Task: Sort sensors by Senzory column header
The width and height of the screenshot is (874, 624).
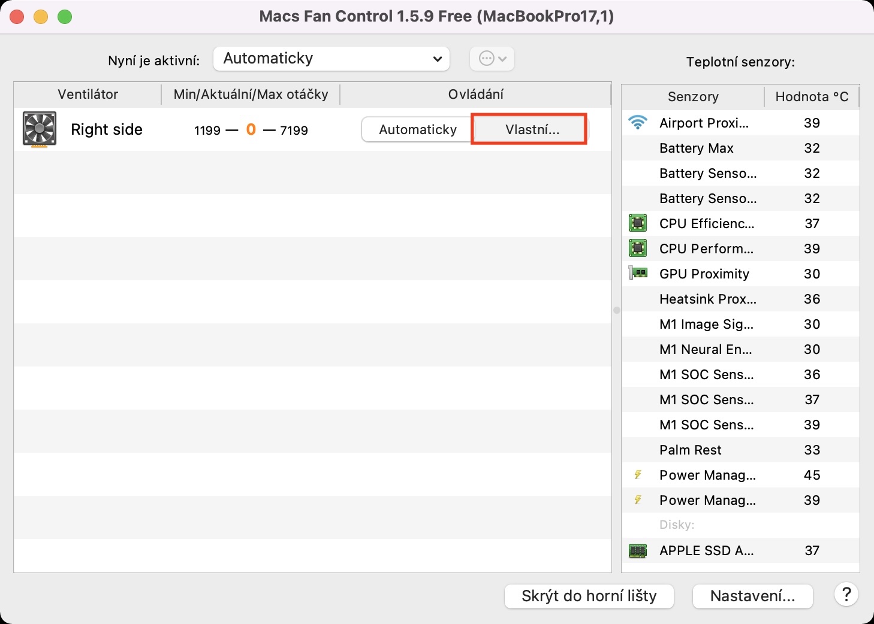Action: pyautogui.click(x=693, y=97)
